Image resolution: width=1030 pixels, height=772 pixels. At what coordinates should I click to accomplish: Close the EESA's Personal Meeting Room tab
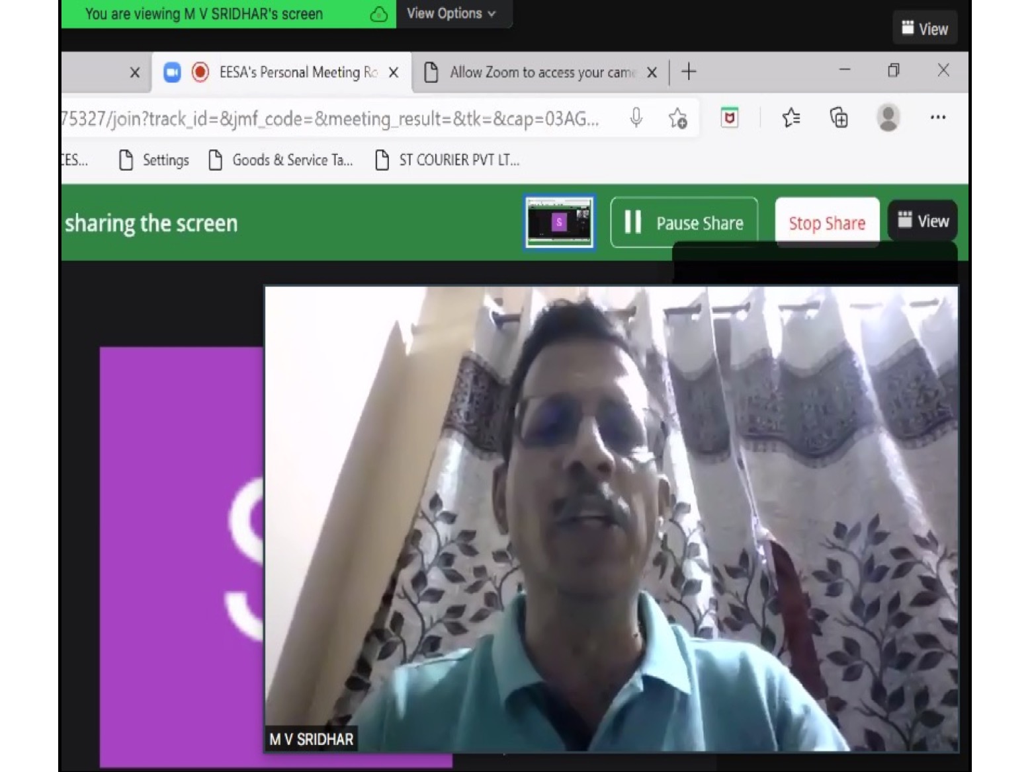(x=394, y=73)
